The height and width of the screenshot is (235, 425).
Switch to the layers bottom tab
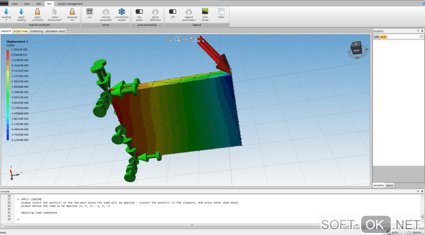click(390, 185)
